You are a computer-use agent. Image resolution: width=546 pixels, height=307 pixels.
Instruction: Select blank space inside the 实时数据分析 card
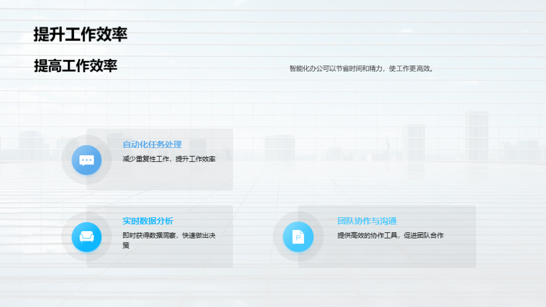(x=182, y=258)
